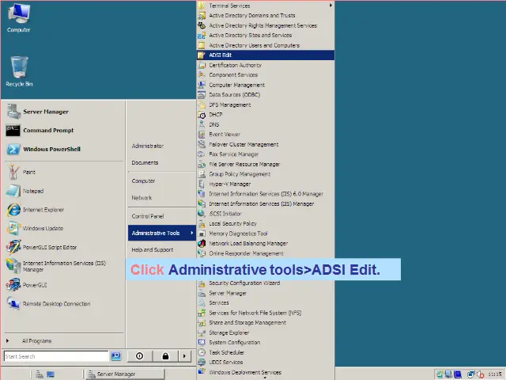Viewport: 506px width, 380px height.
Task: Click the Internet Explorer icon
Action: [x=13, y=210]
